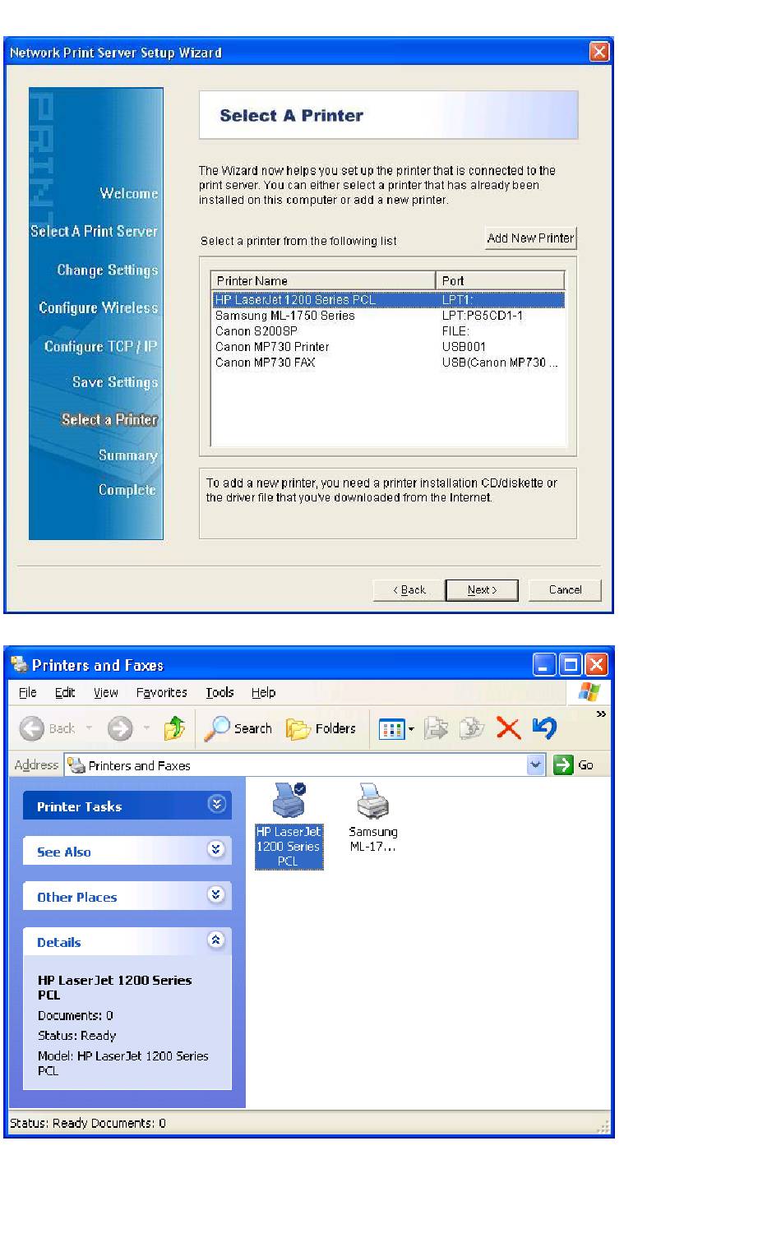Image resolution: width=781 pixels, height=1247 pixels.
Task: Open the Edit menu
Action: pyautogui.click(x=65, y=692)
